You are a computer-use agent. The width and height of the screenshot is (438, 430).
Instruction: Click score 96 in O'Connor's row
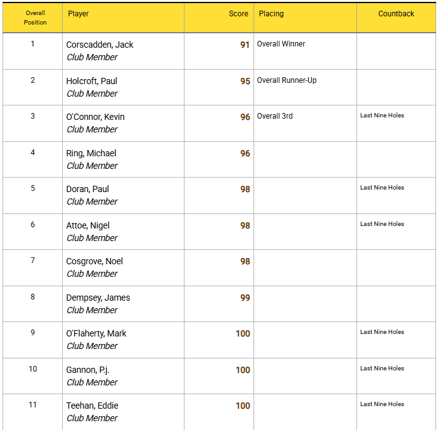245,117
